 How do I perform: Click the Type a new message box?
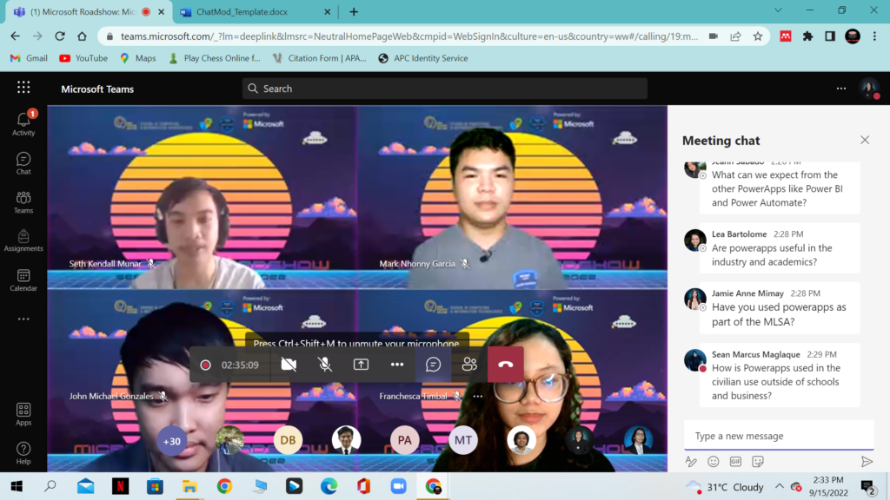pyautogui.click(x=779, y=436)
